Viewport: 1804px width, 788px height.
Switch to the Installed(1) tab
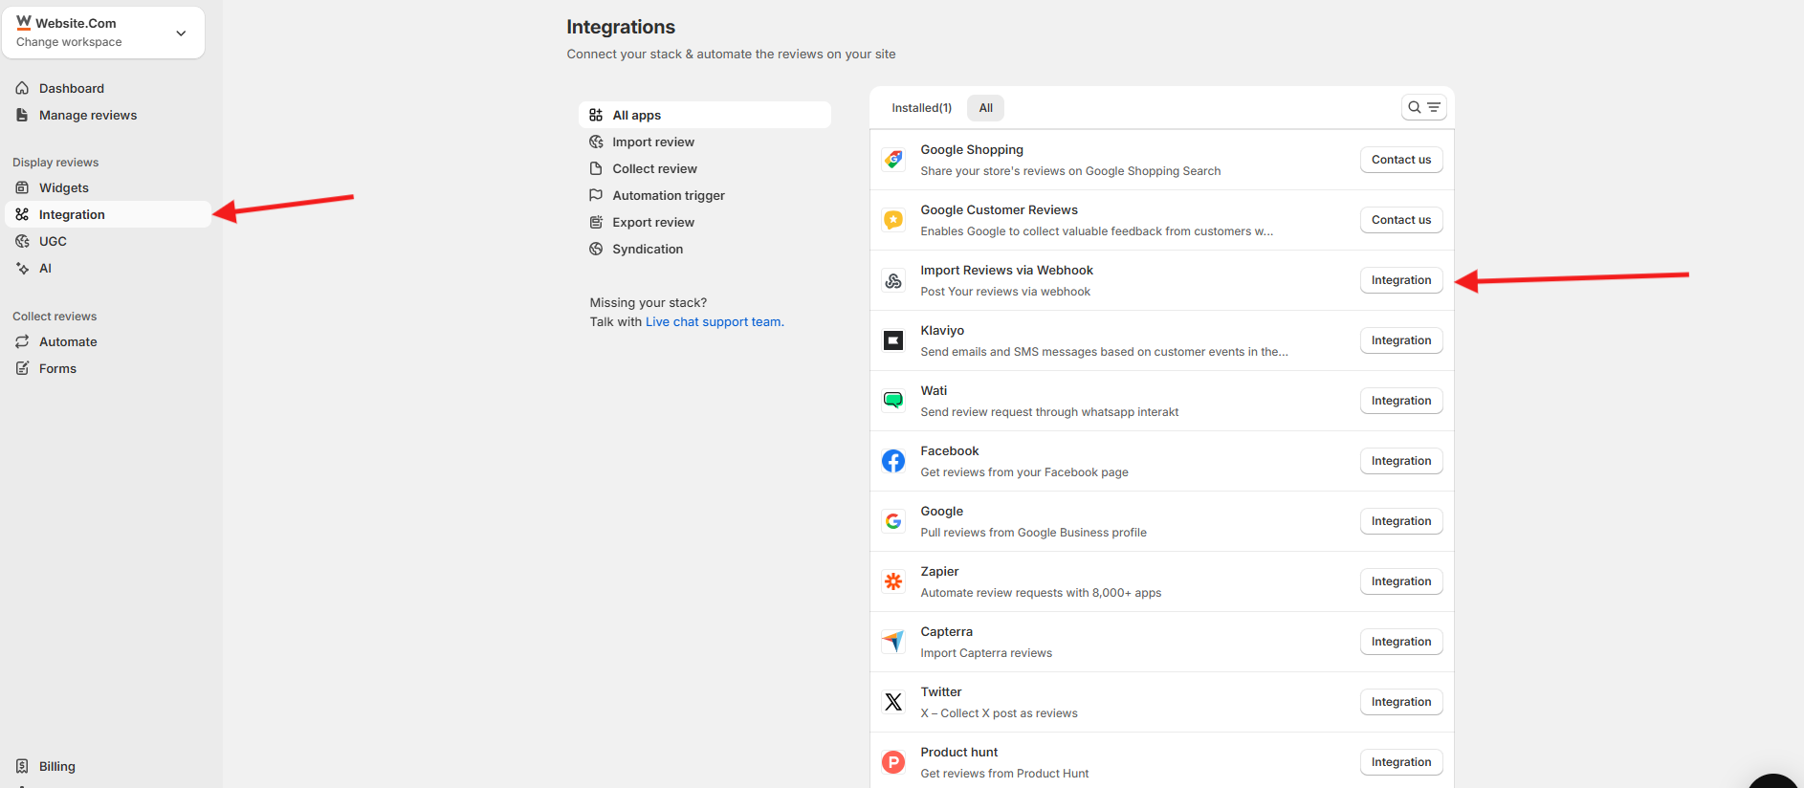(x=921, y=108)
